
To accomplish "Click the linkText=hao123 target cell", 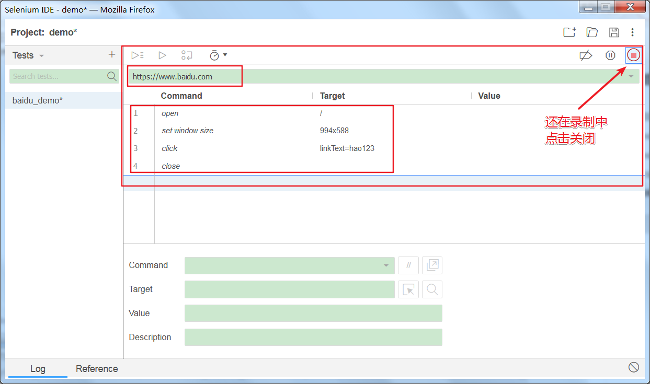I will [x=347, y=148].
